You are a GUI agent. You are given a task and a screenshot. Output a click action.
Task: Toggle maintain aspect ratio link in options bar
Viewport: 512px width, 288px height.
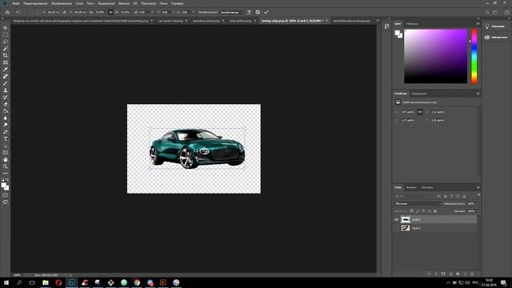tap(110, 12)
